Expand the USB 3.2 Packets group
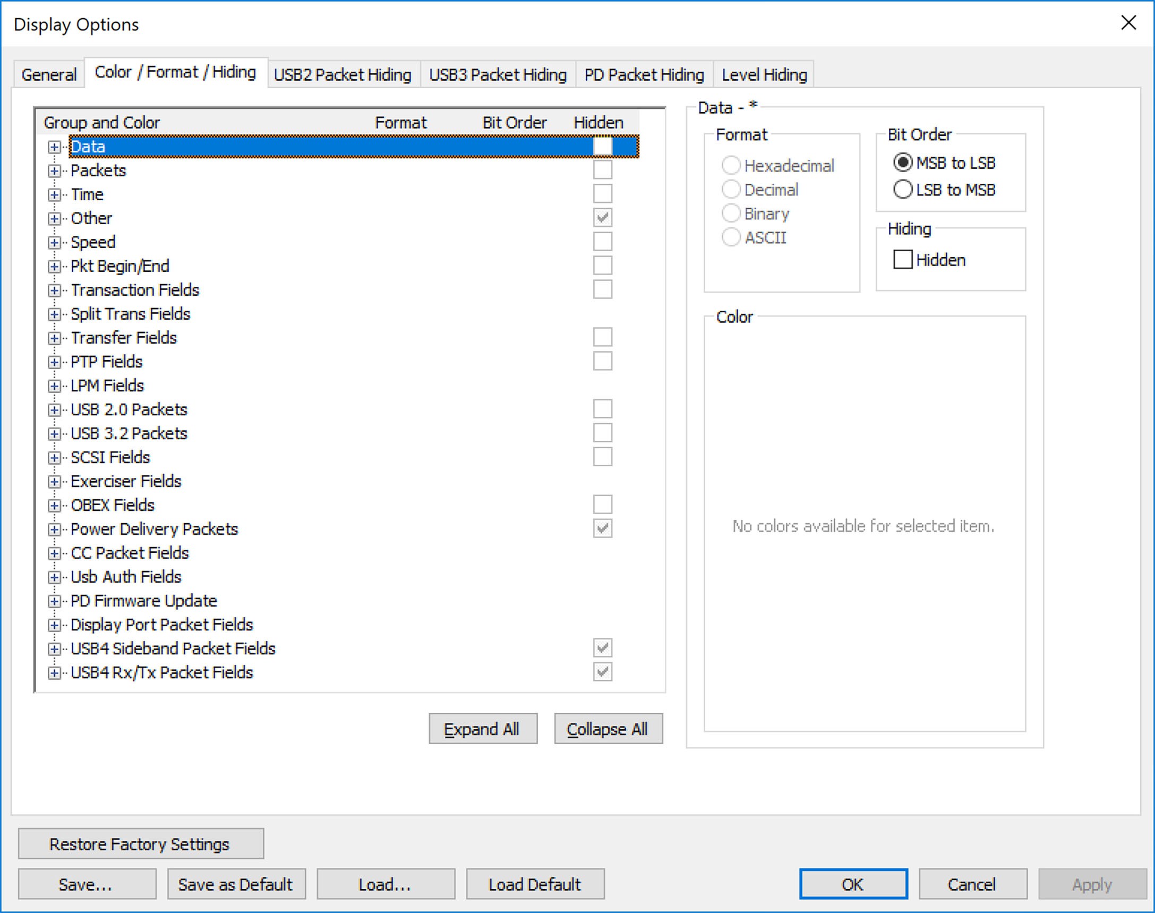 [x=54, y=433]
